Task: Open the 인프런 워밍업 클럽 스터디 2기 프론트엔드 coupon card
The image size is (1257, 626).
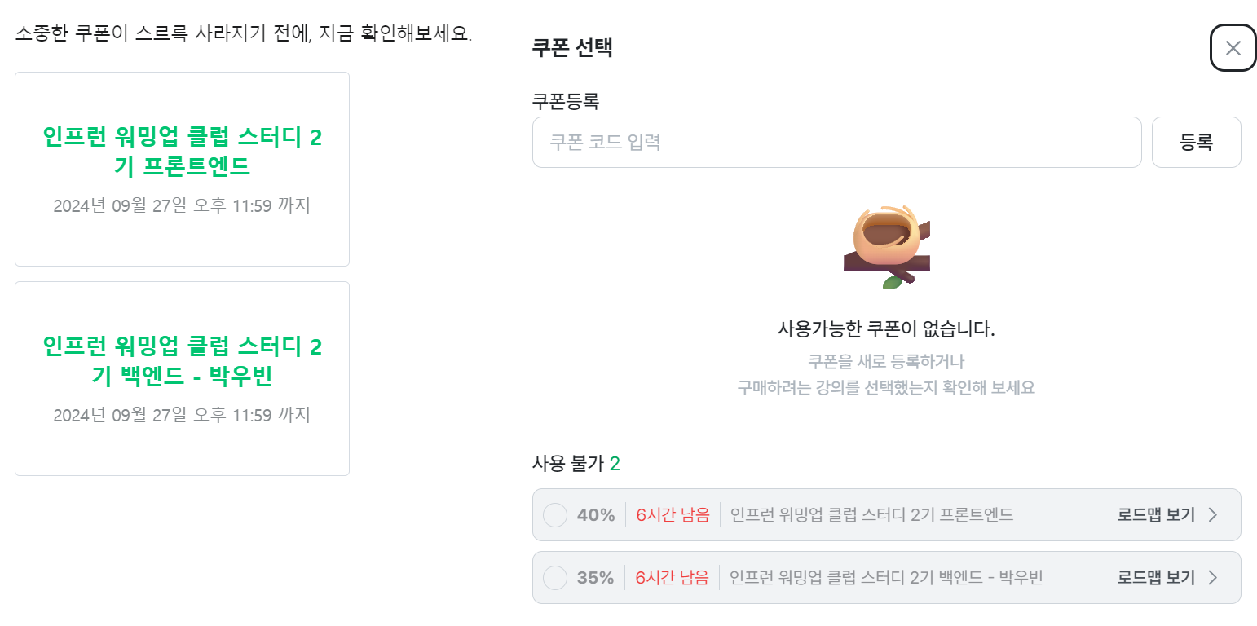Action: click(x=182, y=169)
